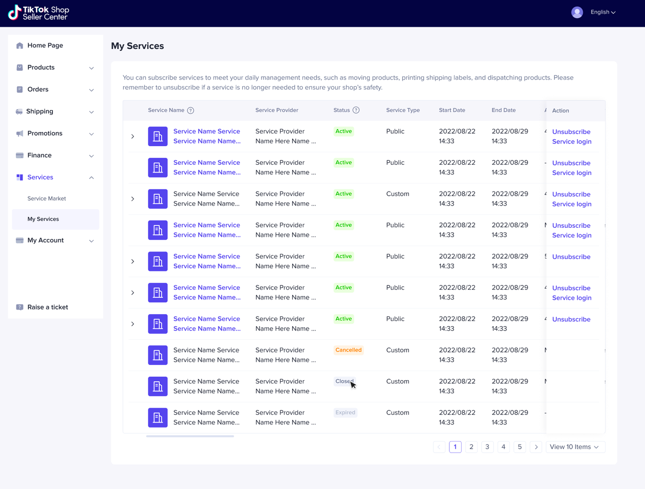Image resolution: width=645 pixels, height=489 pixels.
Task: Collapse the Services sidebar section
Action: (91, 177)
